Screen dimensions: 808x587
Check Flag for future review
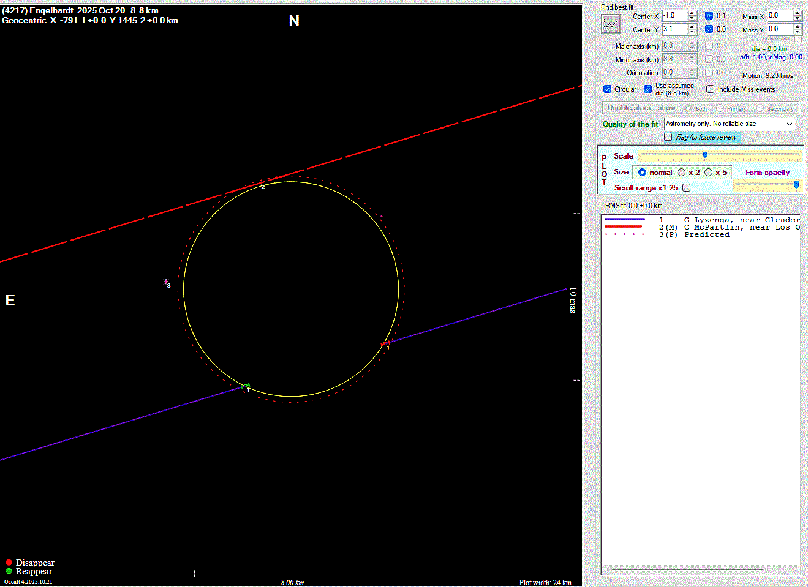[x=668, y=137]
